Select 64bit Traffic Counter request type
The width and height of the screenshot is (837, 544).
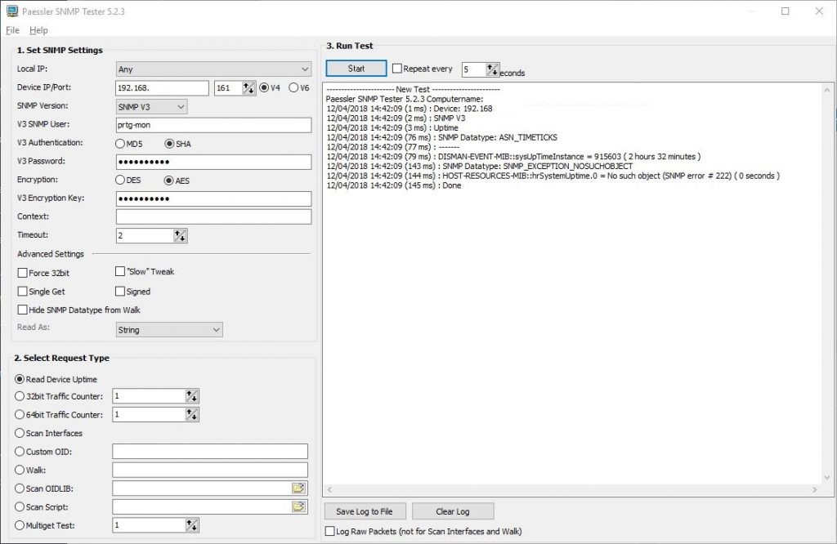[x=20, y=414]
